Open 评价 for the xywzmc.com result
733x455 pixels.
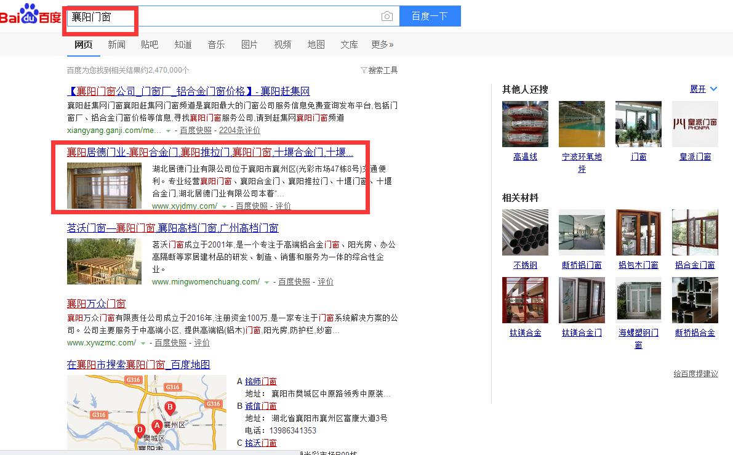202,343
